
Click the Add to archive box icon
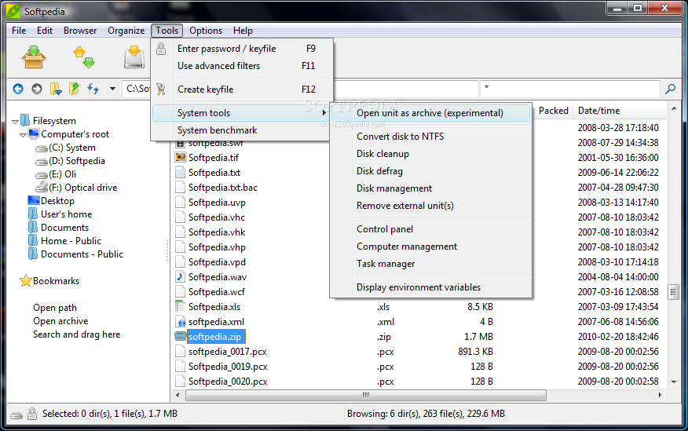(x=34, y=57)
